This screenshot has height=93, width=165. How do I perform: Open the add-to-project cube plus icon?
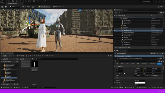24,7
